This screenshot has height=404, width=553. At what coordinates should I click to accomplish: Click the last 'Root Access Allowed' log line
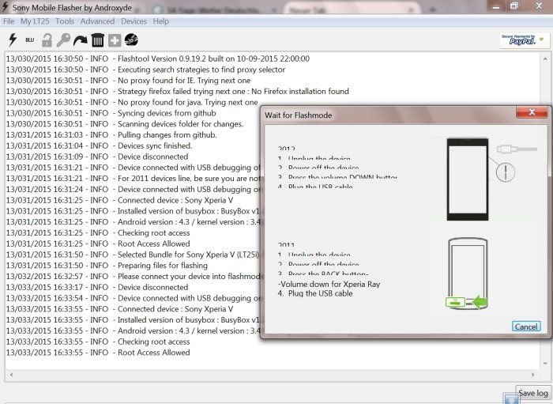pos(98,353)
